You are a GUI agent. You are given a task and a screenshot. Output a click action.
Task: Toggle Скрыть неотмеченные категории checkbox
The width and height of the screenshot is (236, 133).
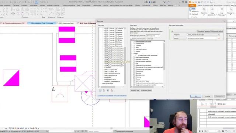[x=131, y=39]
